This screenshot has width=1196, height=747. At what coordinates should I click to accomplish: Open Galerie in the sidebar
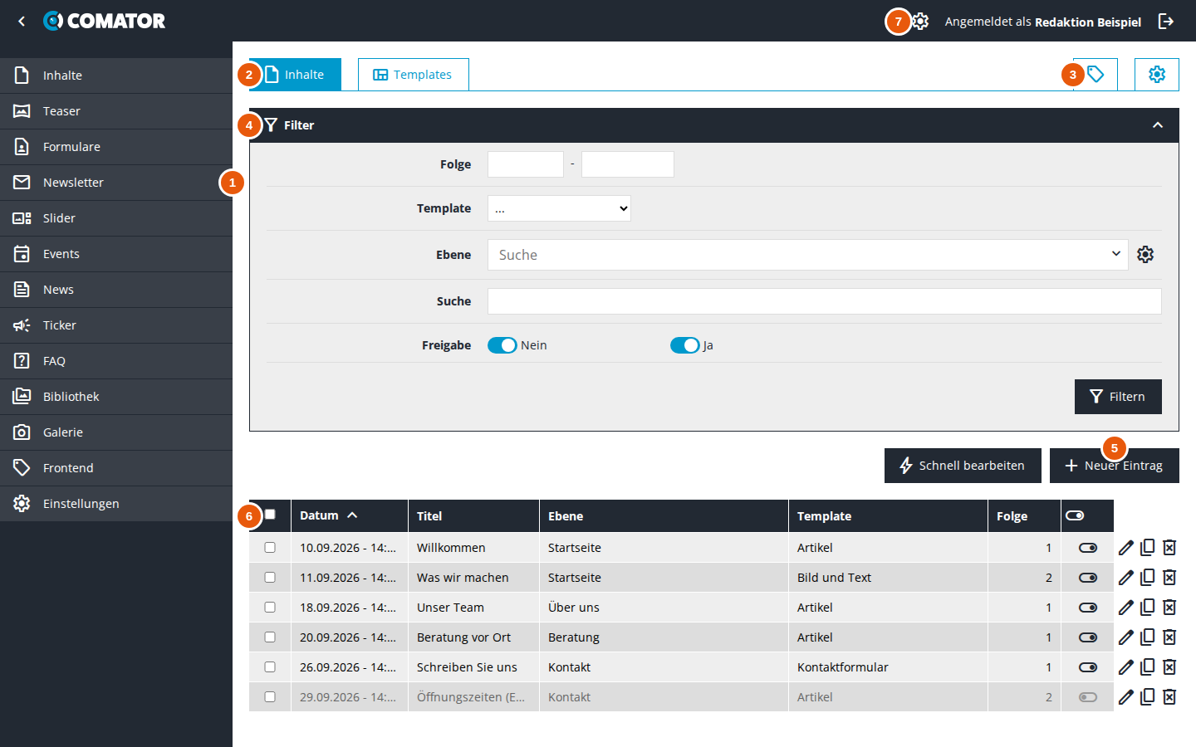coord(116,432)
